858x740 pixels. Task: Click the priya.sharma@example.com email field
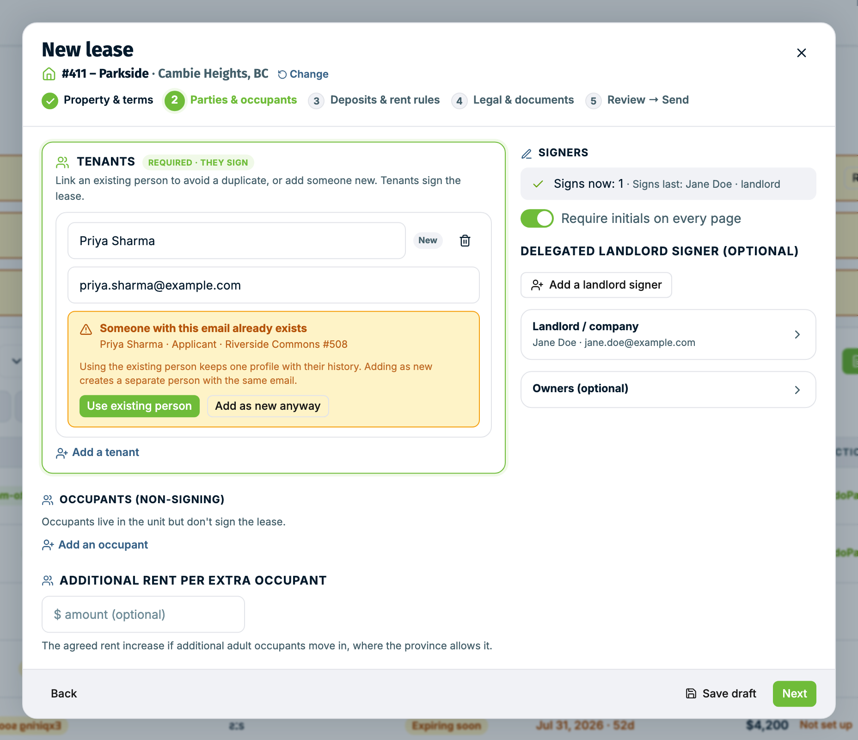click(x=274, y=285)
